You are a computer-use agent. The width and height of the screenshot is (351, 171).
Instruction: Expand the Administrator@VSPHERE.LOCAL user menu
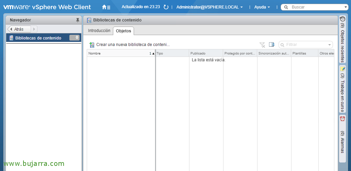coord(210,7)
